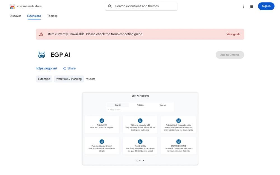Click the Workflow & Planning chip
Screen dimensions: 280x175
(69, 79)
